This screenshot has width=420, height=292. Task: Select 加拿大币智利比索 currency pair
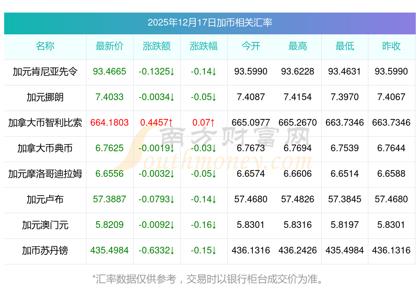pos(45,123)
